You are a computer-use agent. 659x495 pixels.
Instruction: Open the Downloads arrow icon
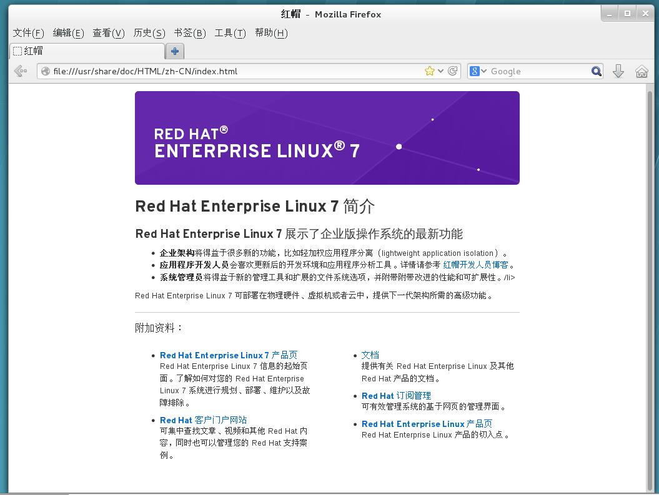tap(618, 71)
